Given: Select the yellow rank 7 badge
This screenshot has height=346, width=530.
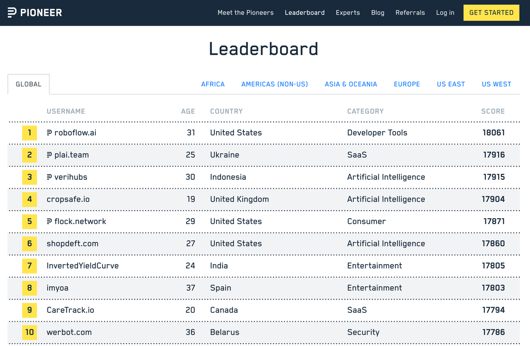Looking at the screenshot, I should pos(29,266).
